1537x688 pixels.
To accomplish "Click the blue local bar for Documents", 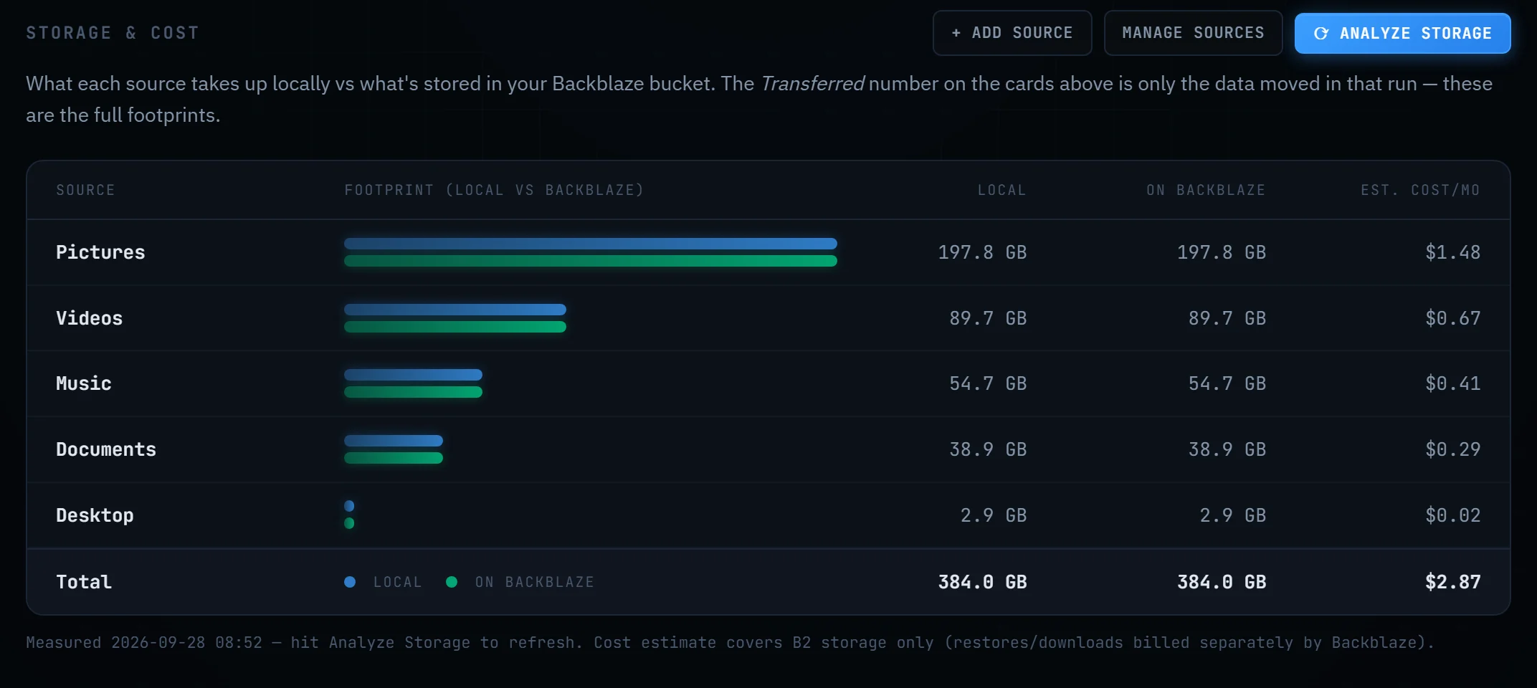I will (394, 441).
